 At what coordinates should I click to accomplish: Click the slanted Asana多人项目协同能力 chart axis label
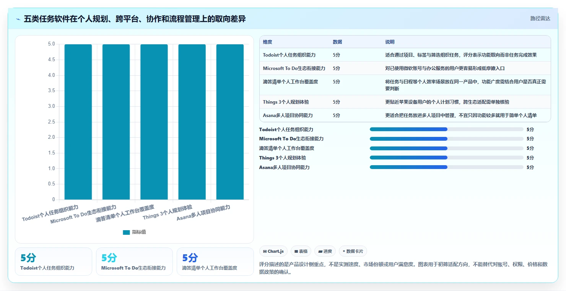pyautogui.click(x=203, y=213)
